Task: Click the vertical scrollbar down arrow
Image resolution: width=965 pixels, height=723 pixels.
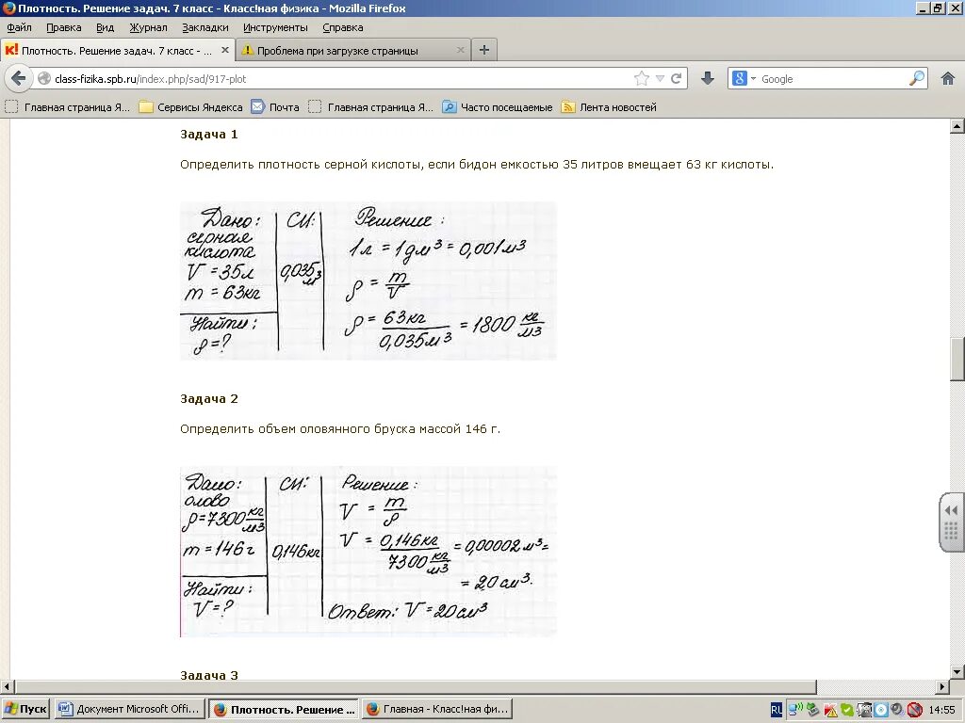Action: [957, 671]
